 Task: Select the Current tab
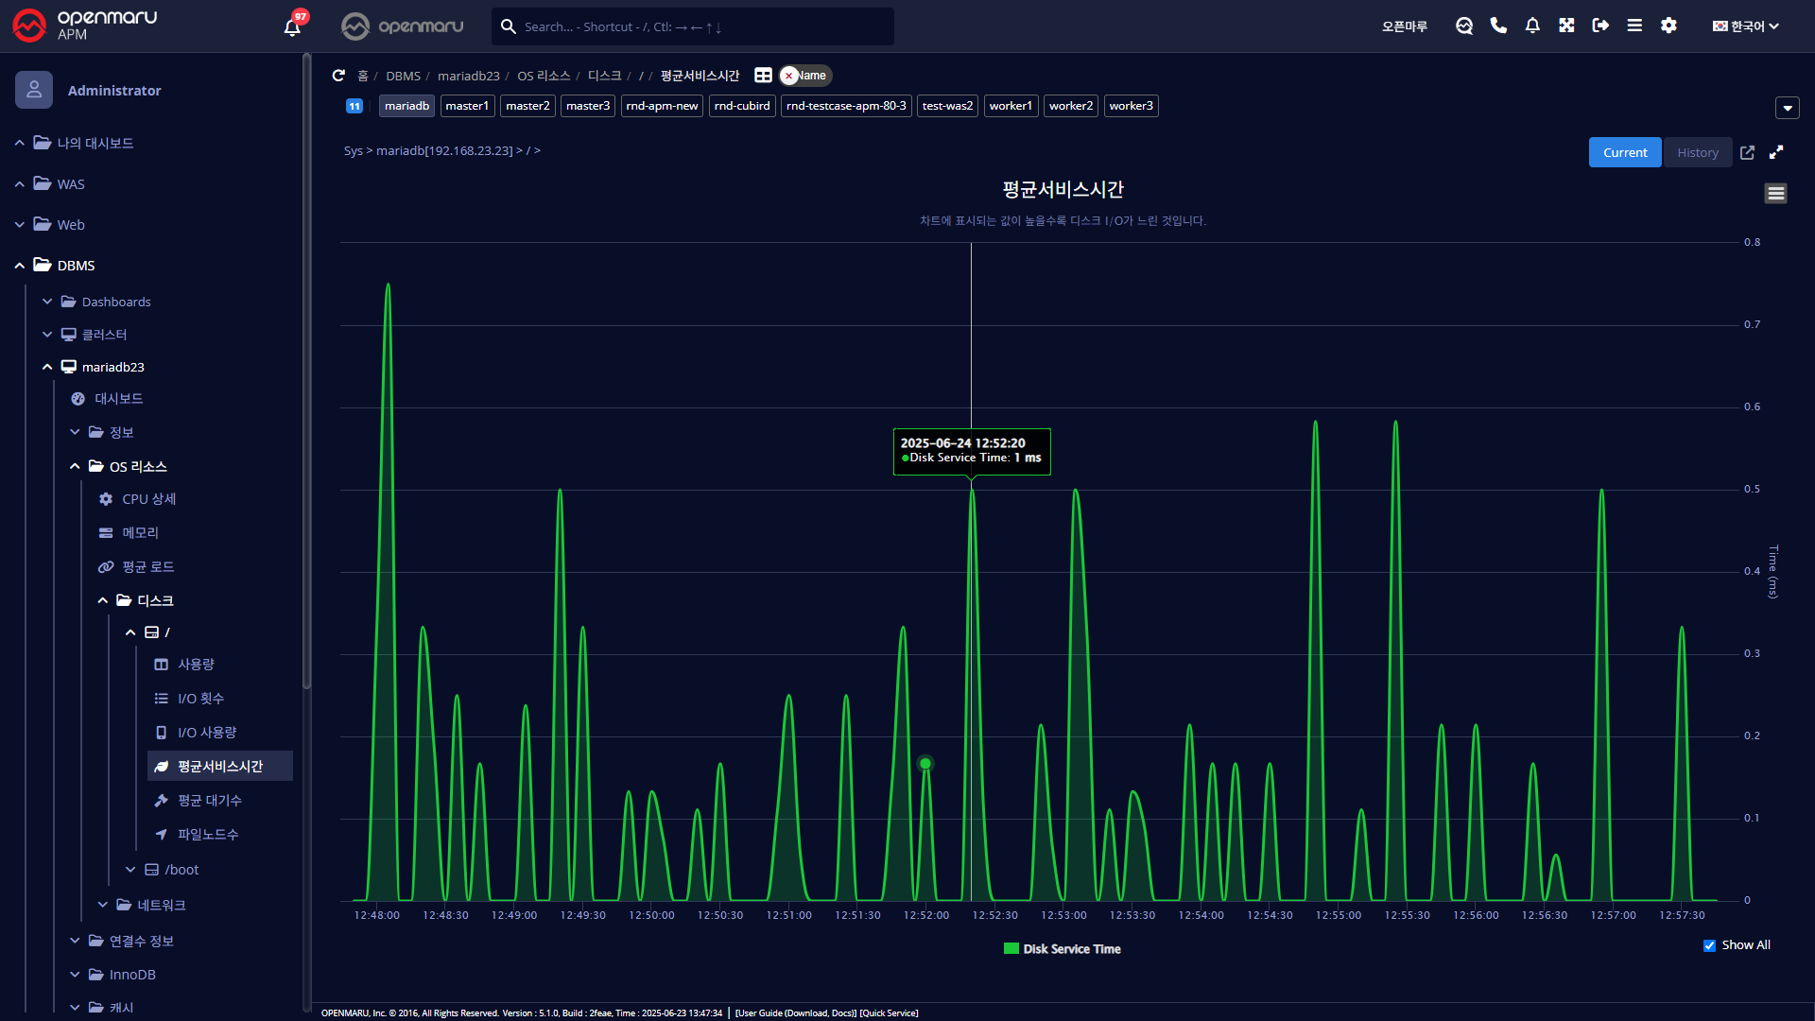tap(1624, 152)
